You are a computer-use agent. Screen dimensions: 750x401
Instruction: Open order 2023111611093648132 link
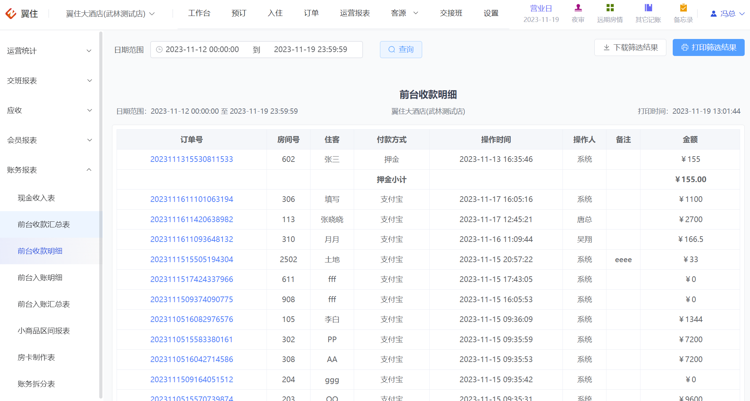[192, 239]
